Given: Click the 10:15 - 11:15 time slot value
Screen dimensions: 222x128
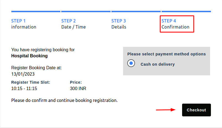Looking at the screenshot, I should pyautogui.click(x=24, y=89).
